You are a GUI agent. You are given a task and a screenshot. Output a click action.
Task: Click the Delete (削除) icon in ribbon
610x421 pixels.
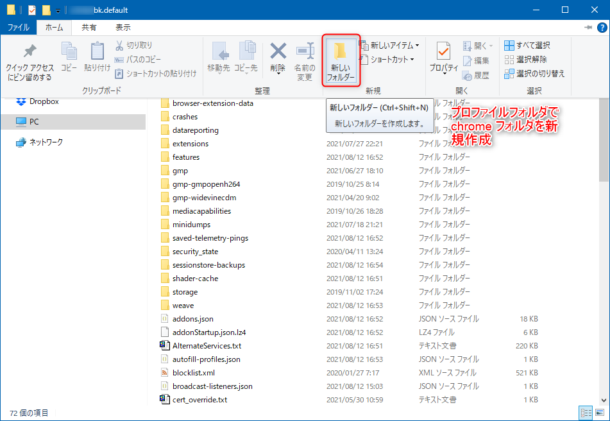click(278, 58)
